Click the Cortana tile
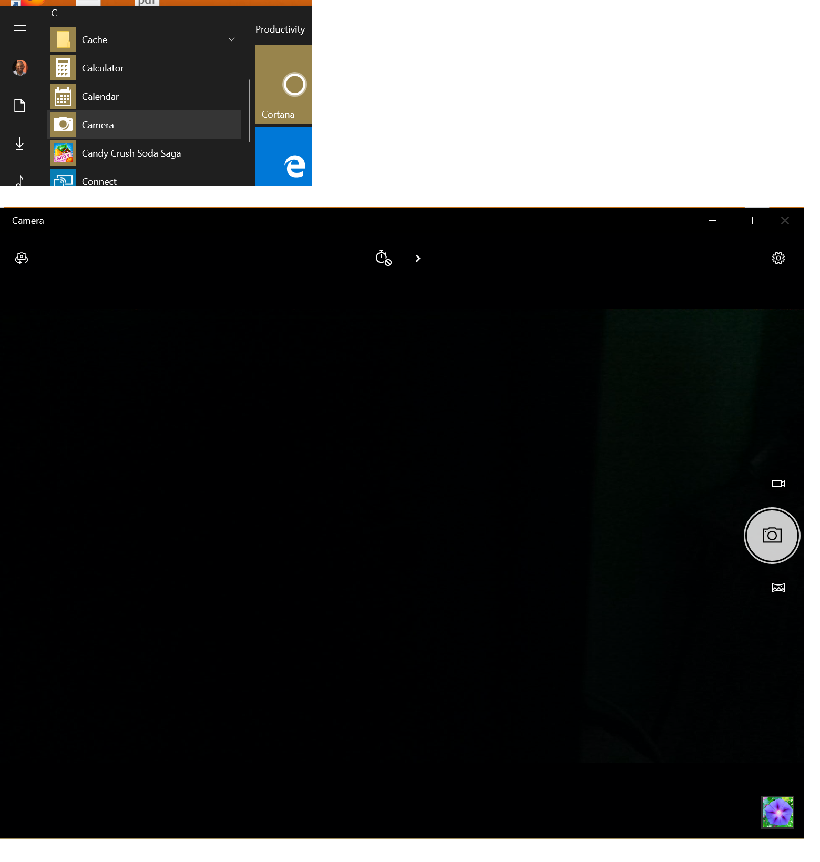 (x=284, y=85)
